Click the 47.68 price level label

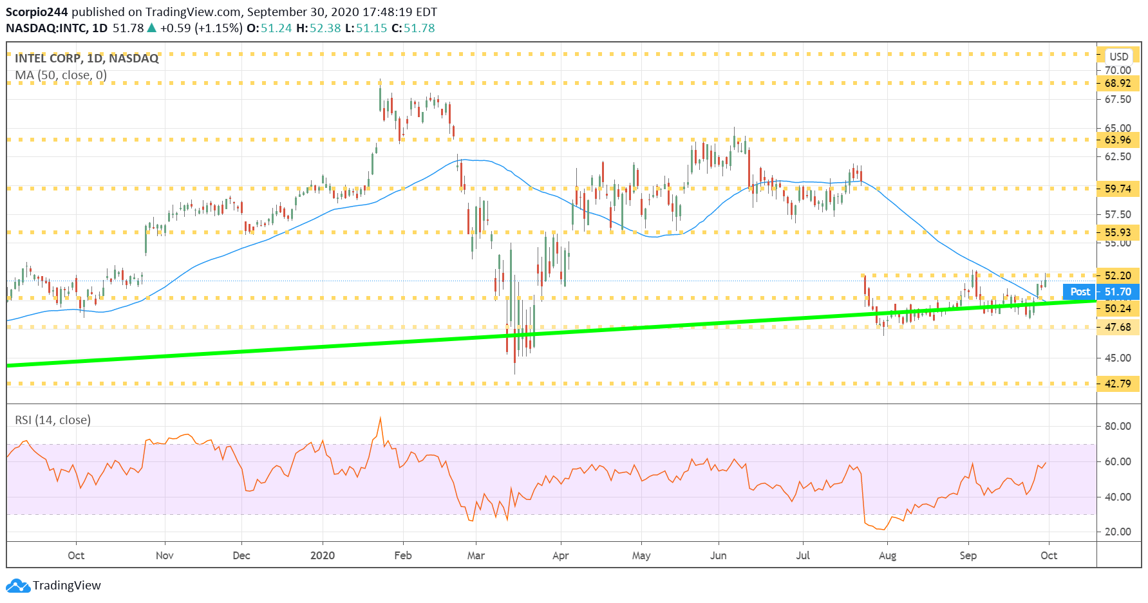pyautogui.click(x=1118, y=327)
